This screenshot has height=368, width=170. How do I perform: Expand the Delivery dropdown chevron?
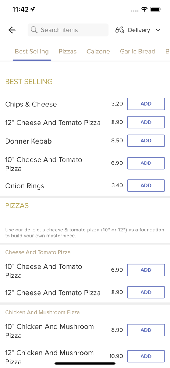[x=158, y=30]
